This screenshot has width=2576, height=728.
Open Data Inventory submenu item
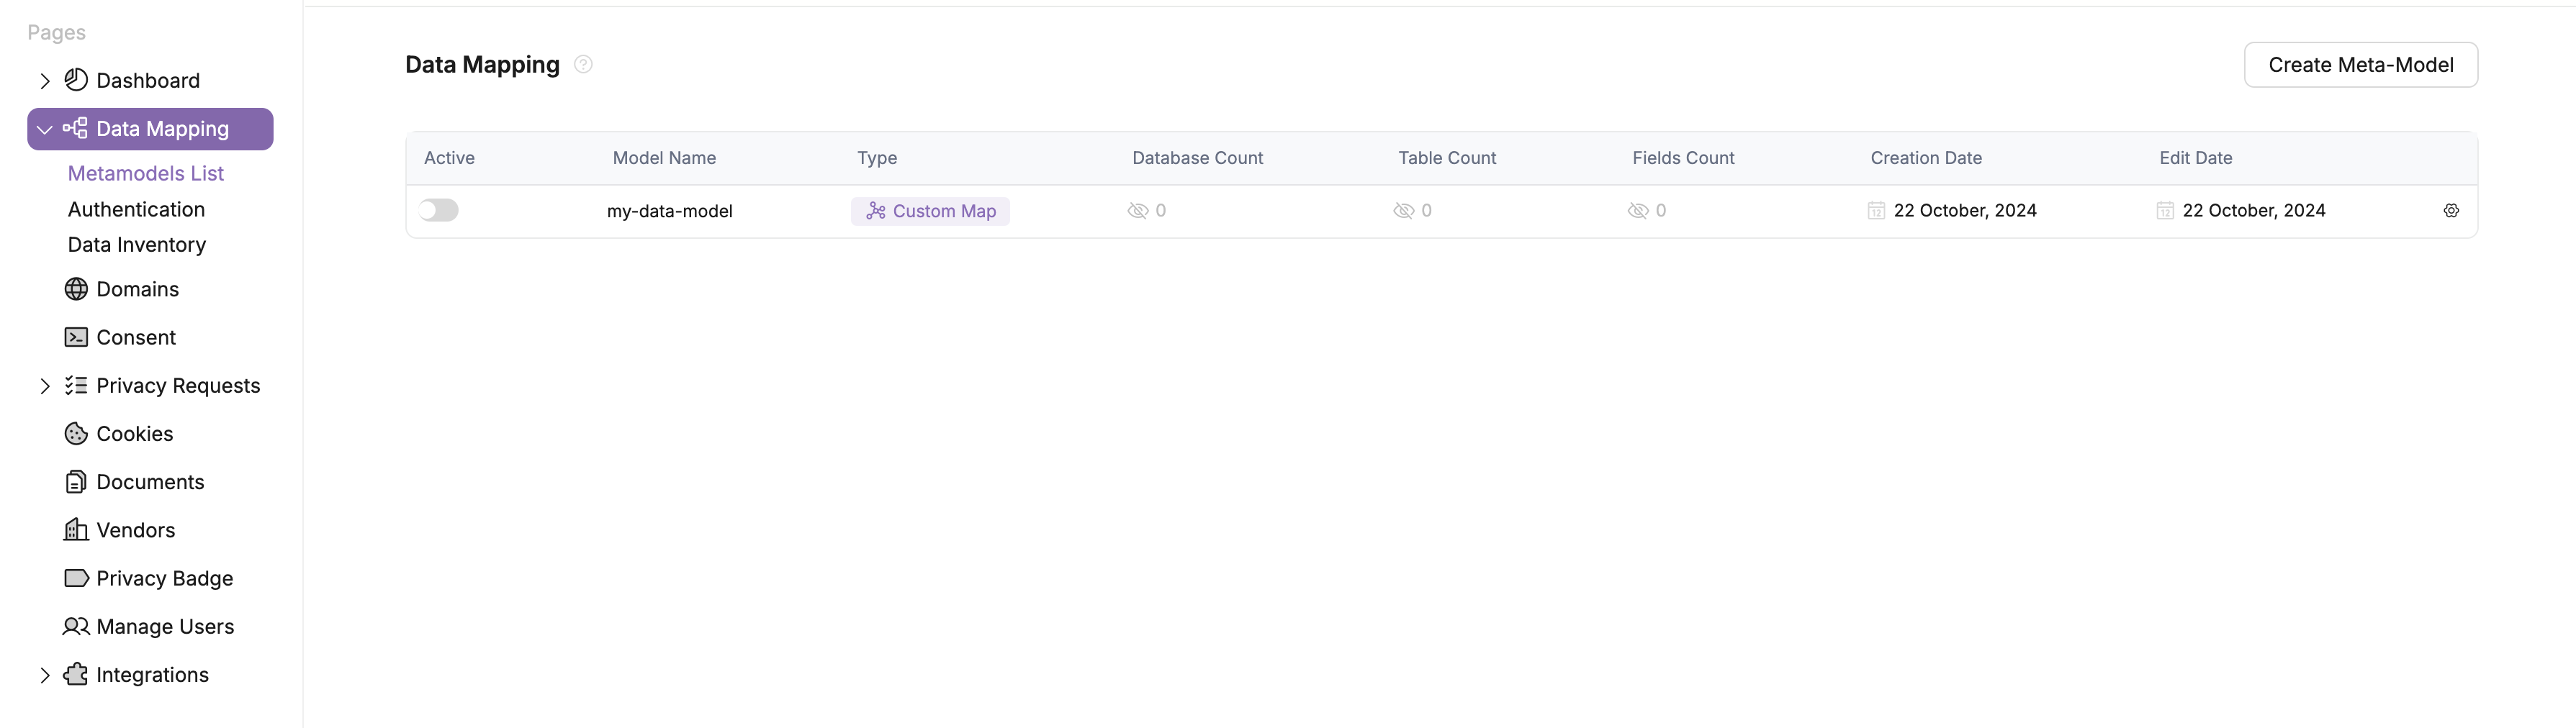pyautogui.click(x=137, y=245)
